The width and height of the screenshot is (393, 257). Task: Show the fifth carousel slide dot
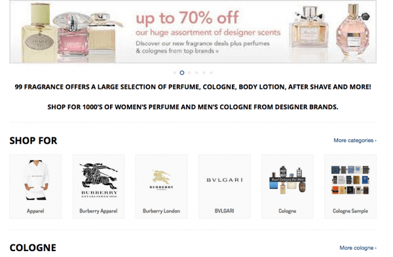204,73
